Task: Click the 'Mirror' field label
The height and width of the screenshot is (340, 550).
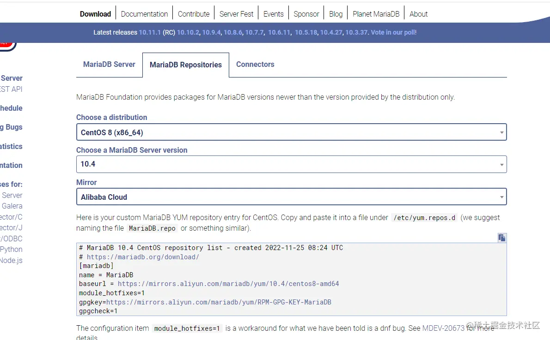Action: click(x=86, y=182)
